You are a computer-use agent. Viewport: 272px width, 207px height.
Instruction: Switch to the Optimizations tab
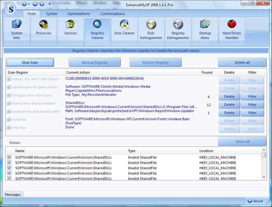tap(79, 14)
